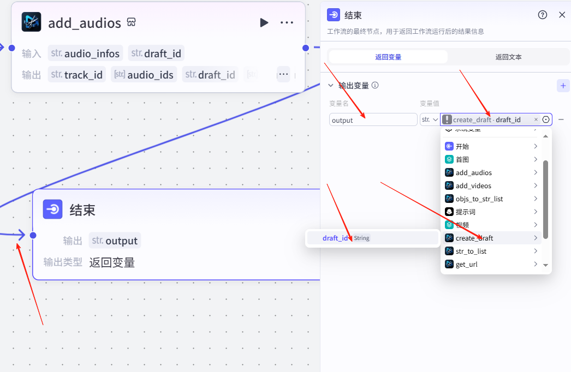Close the 结束 settings panel
This screenshot has width=571, height=372.
[x=562, y=15]
